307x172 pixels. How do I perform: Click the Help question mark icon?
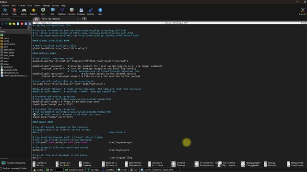click(100, 11)
